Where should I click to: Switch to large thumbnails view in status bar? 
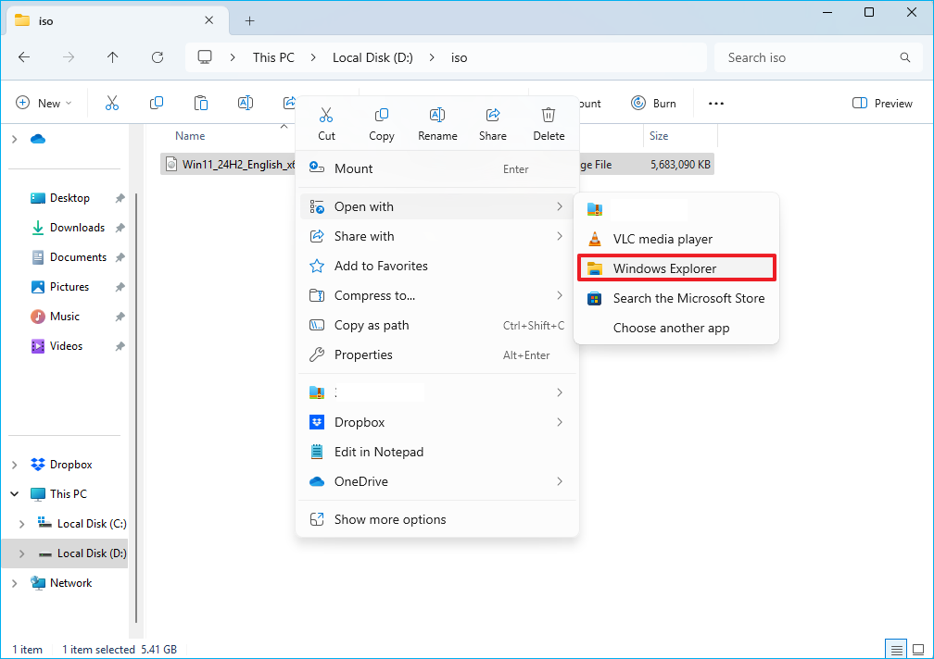916,649
